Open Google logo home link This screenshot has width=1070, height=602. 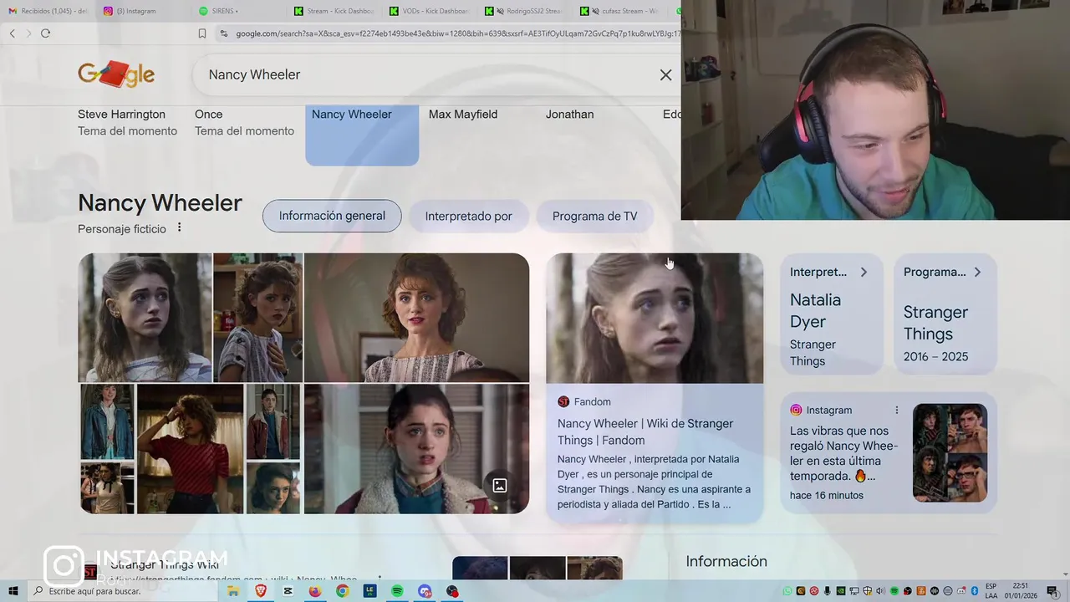116,74
